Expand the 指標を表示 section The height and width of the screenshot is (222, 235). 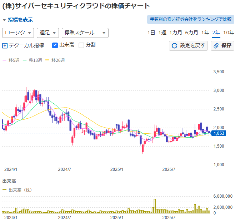click(x=18, y=20)
